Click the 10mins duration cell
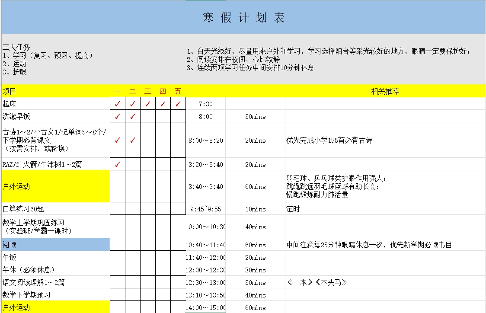The height and width of the screenshot is (313, 486). click(x=256, y=208)
